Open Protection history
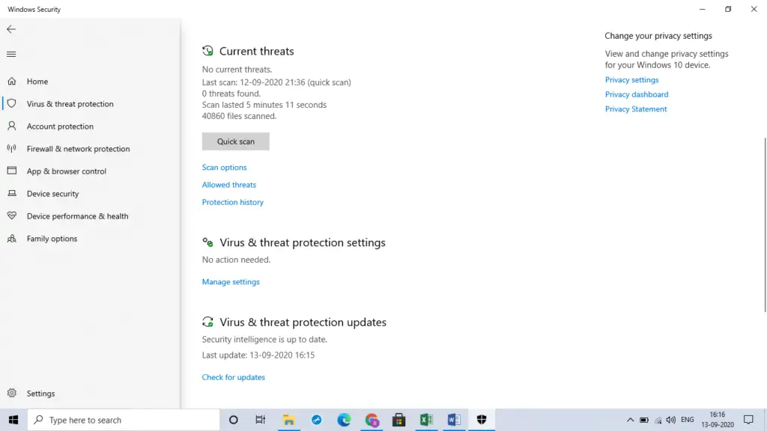Screen dimensions: 767x431 pos(233,202)
